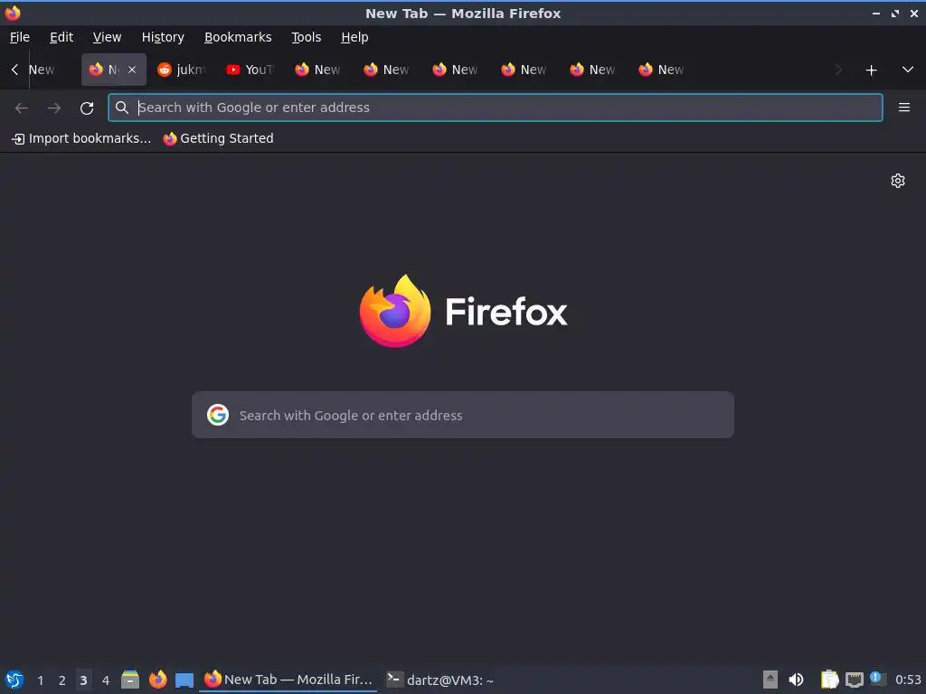This screenshot has height=694, width=926.
Task: Open the clipboard manager tray icon
Action: pyautogui.click(x=829, y=680)
